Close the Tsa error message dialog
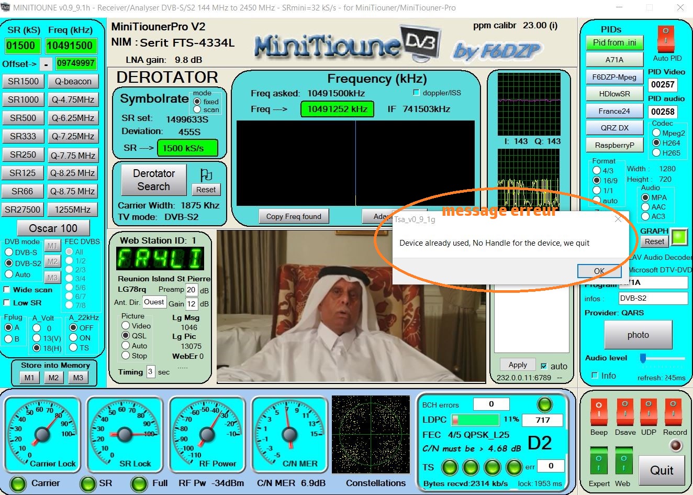The image size is (693, 495). coord(618,219)
